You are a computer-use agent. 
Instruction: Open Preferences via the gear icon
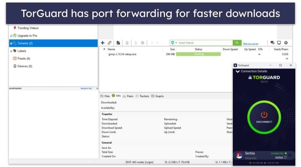[286, 43]
